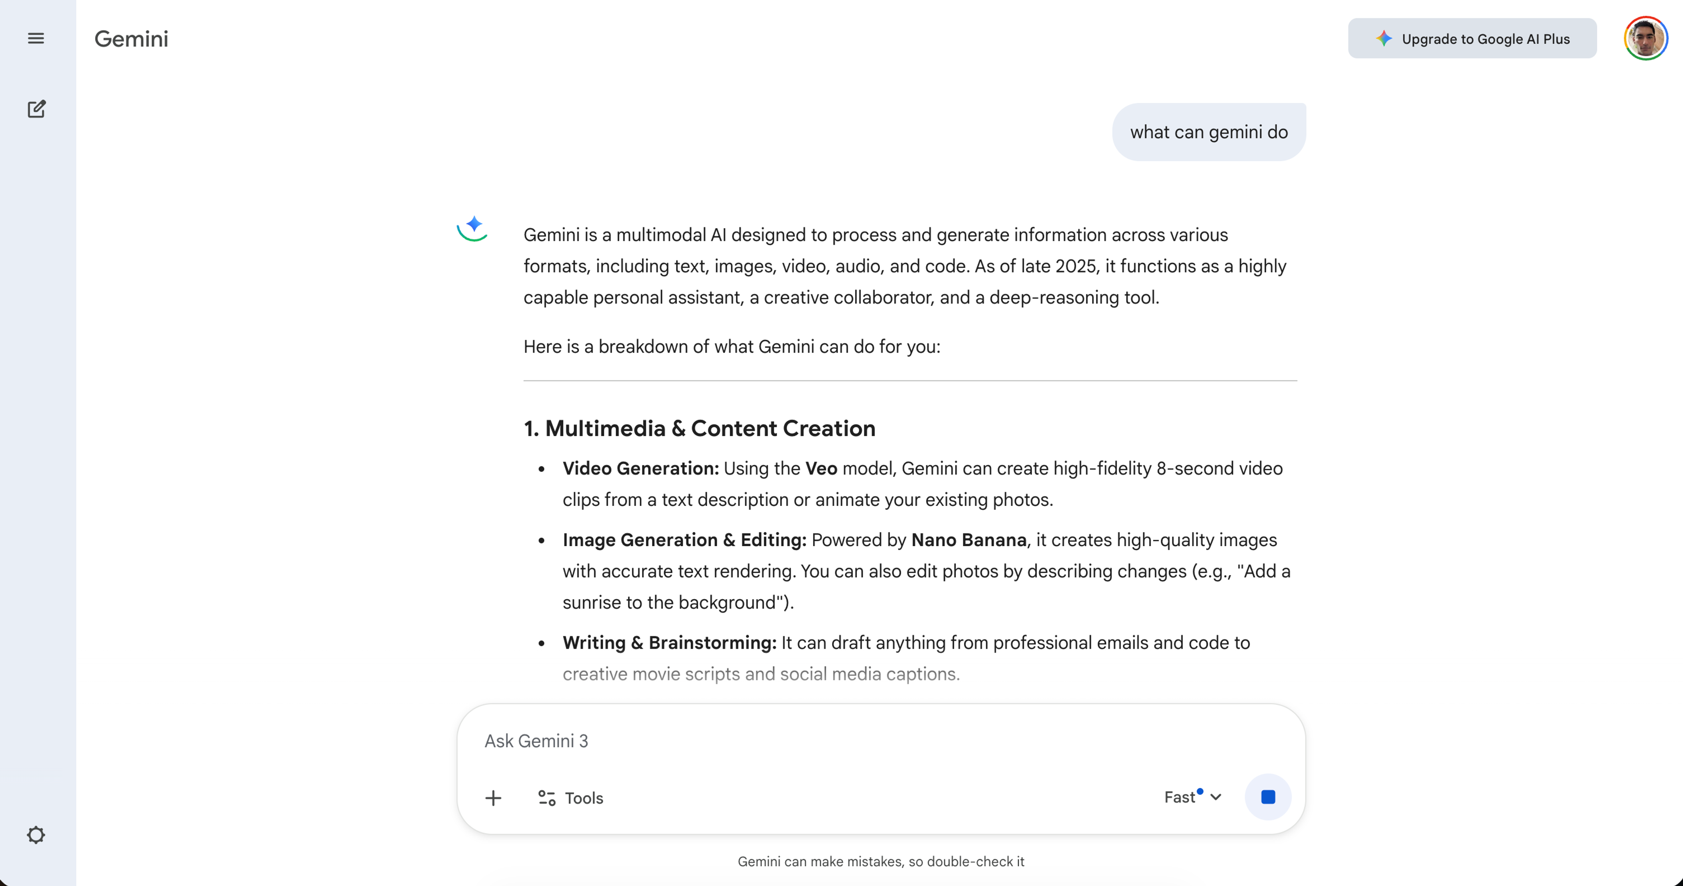Click the 'what can gemini do' message bubble
Viewport: 1683px width, 886px height.
coord(1209,132)
